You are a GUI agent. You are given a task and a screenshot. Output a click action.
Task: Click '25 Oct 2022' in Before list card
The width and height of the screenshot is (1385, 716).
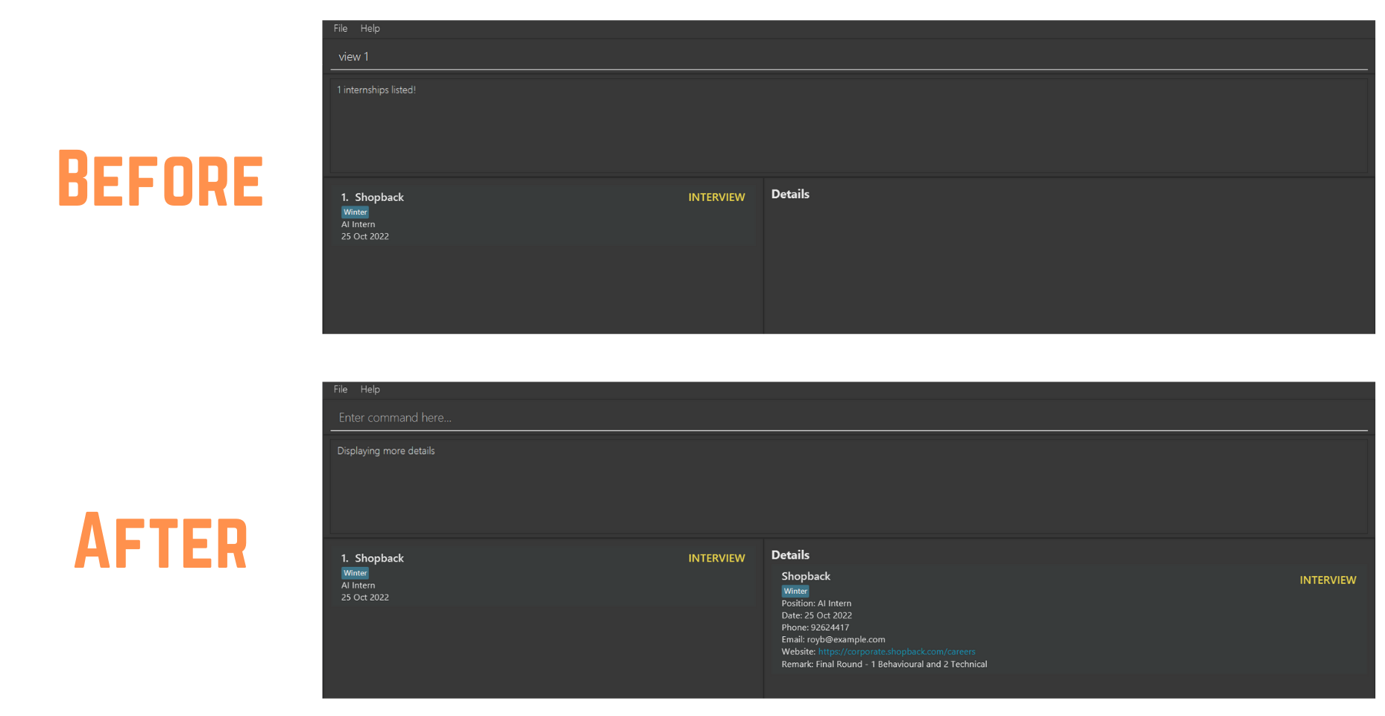tap(365, 236)
